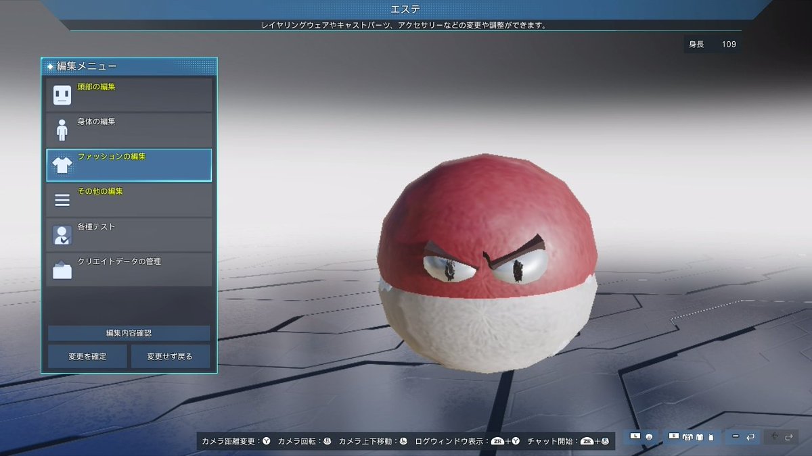Click the 身長 109 height readout
The width and height of the screenshot is (812, 456).
711,45
